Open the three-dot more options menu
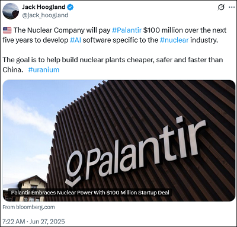Screen dimensions: 237x227 tap(232, 7)
